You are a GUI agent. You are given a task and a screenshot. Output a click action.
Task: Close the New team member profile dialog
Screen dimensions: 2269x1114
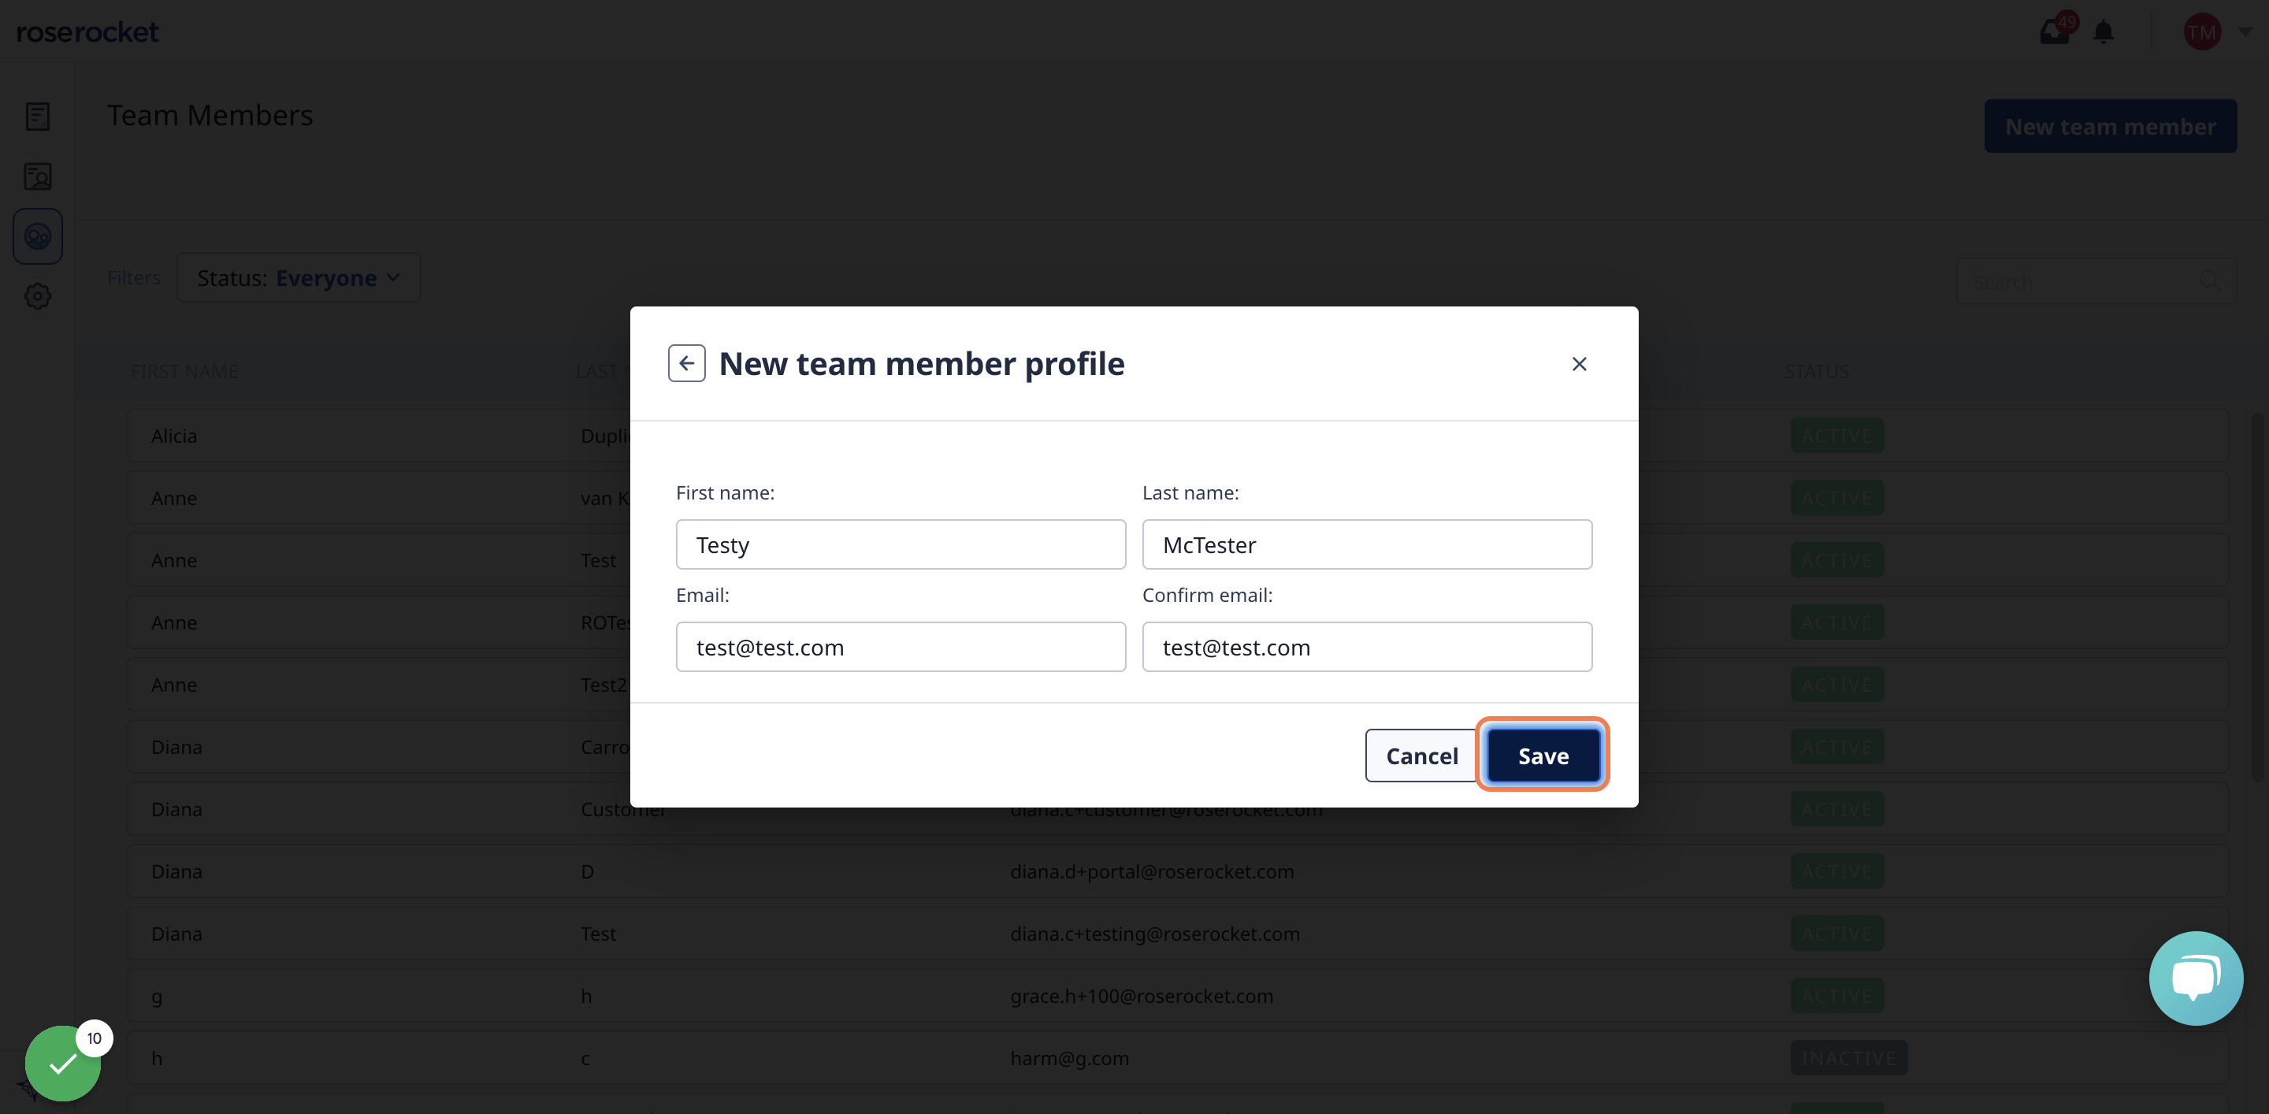pyautogui.click(x=1579, y=363)
